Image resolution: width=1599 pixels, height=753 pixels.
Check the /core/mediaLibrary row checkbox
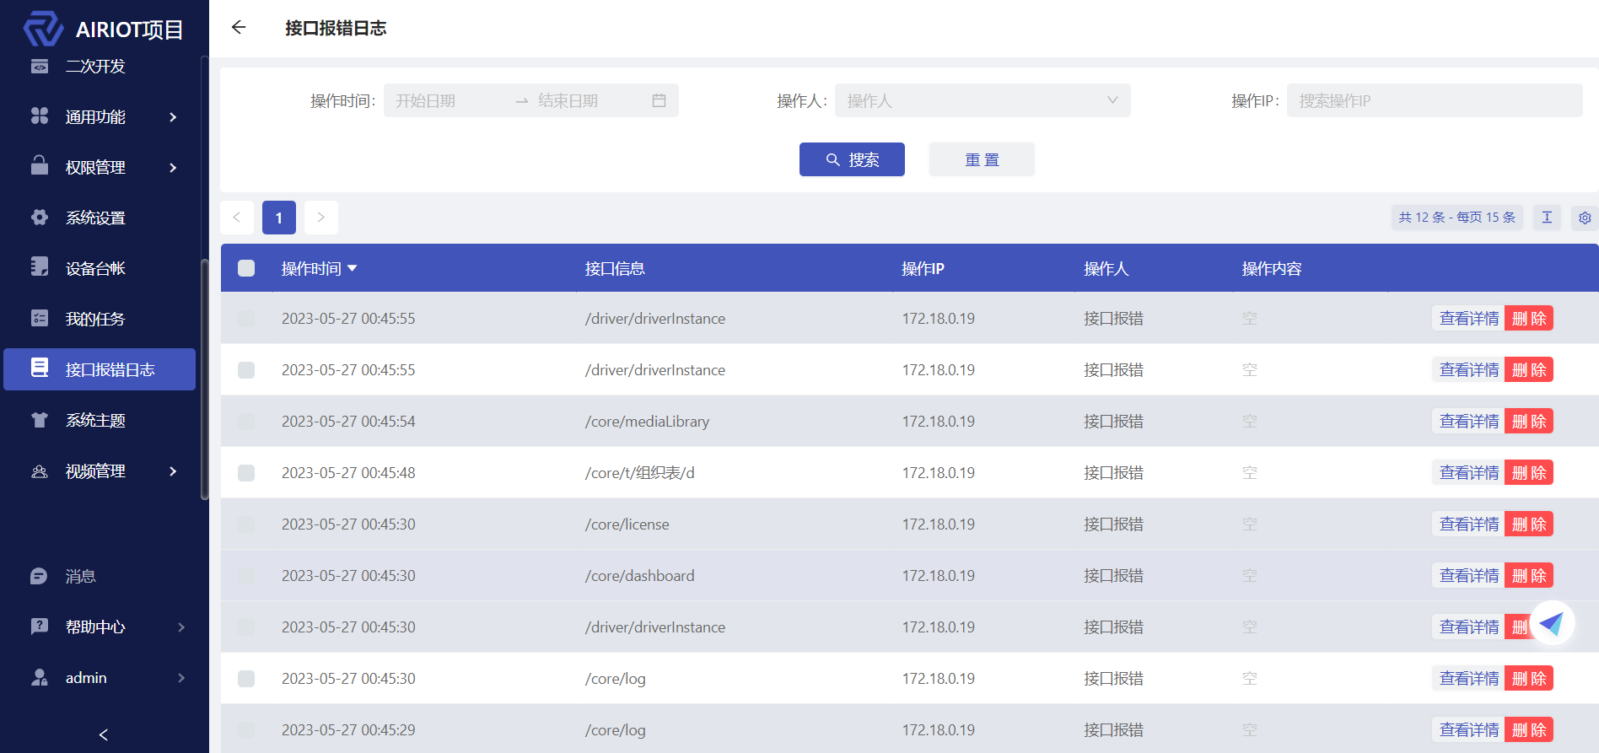click(x=246, y=422)
